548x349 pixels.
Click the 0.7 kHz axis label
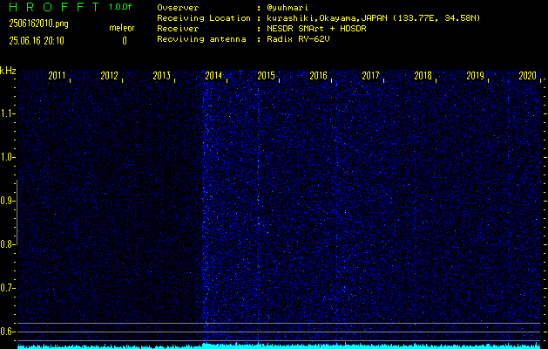(6, 288)
